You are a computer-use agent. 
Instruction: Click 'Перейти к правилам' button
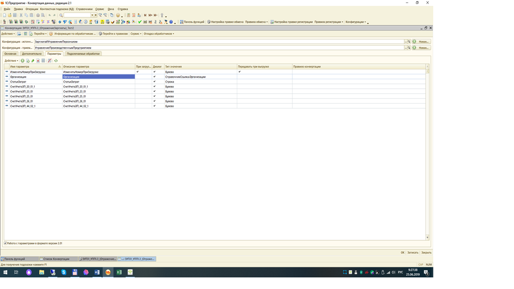113,34
